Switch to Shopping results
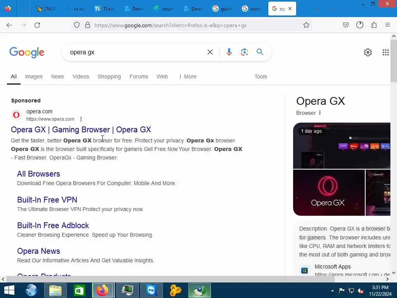397x298 pixels. [x=109, y=76]
